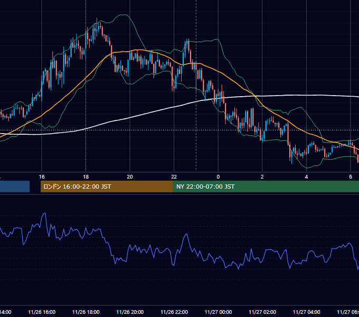Click the oscillator peak near 16:00
359x317 pixels.
[44, 213]
